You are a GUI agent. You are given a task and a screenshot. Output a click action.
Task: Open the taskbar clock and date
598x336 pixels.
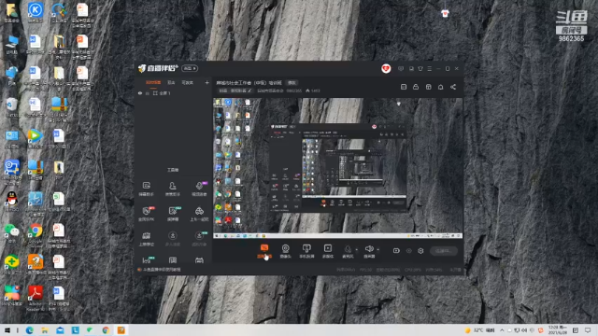557,330
